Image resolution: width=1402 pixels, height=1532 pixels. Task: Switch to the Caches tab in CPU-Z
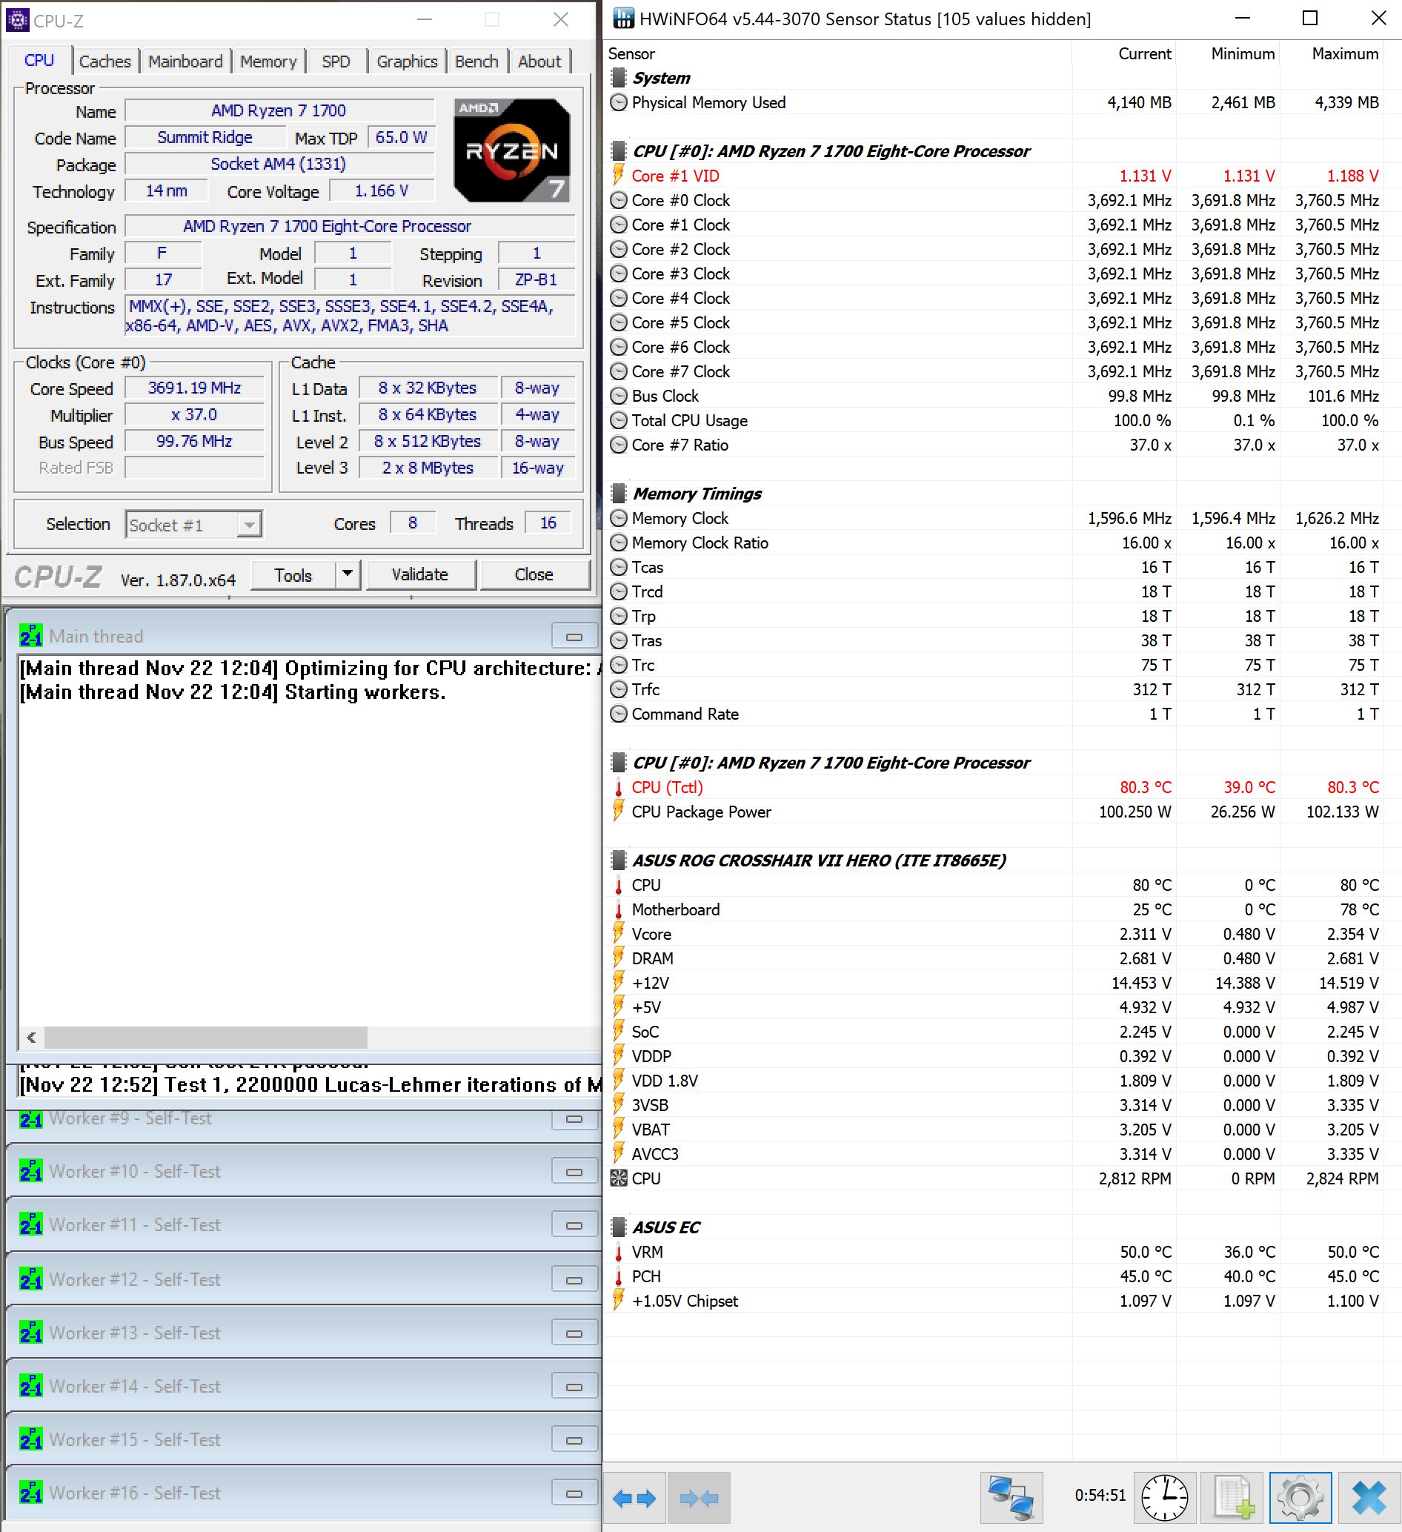[x=105, y=62]
